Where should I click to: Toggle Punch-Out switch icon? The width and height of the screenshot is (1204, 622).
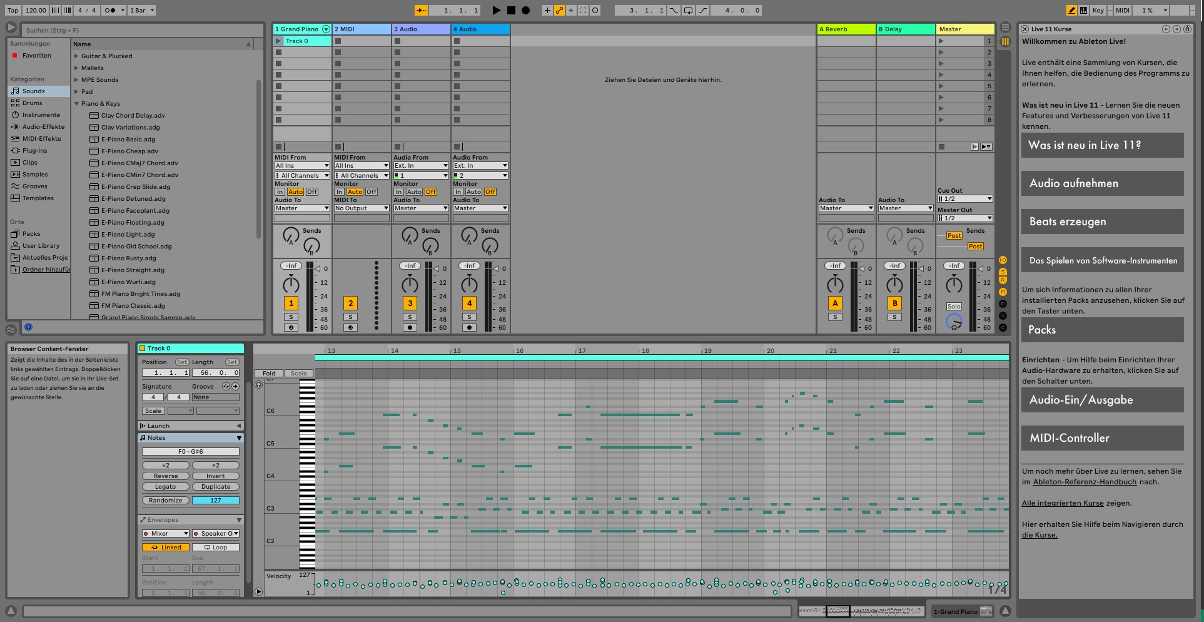coord(702,10)
